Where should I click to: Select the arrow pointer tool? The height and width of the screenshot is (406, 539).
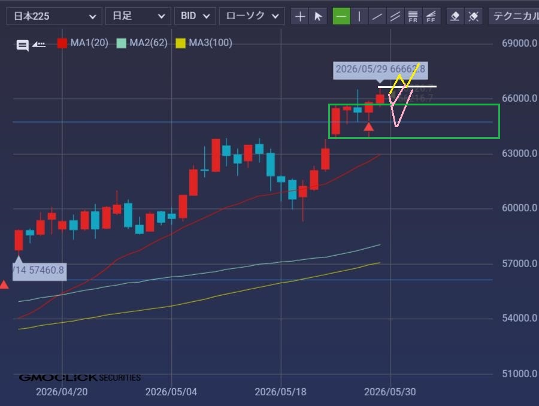(318, 16)
